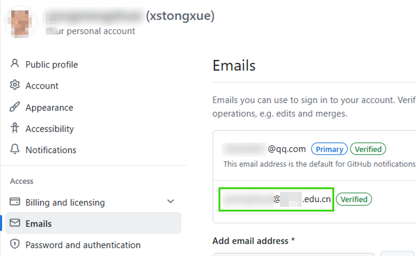Go to Account settings
This screenshot has width=416, height=256.
[x=42, y=86]
